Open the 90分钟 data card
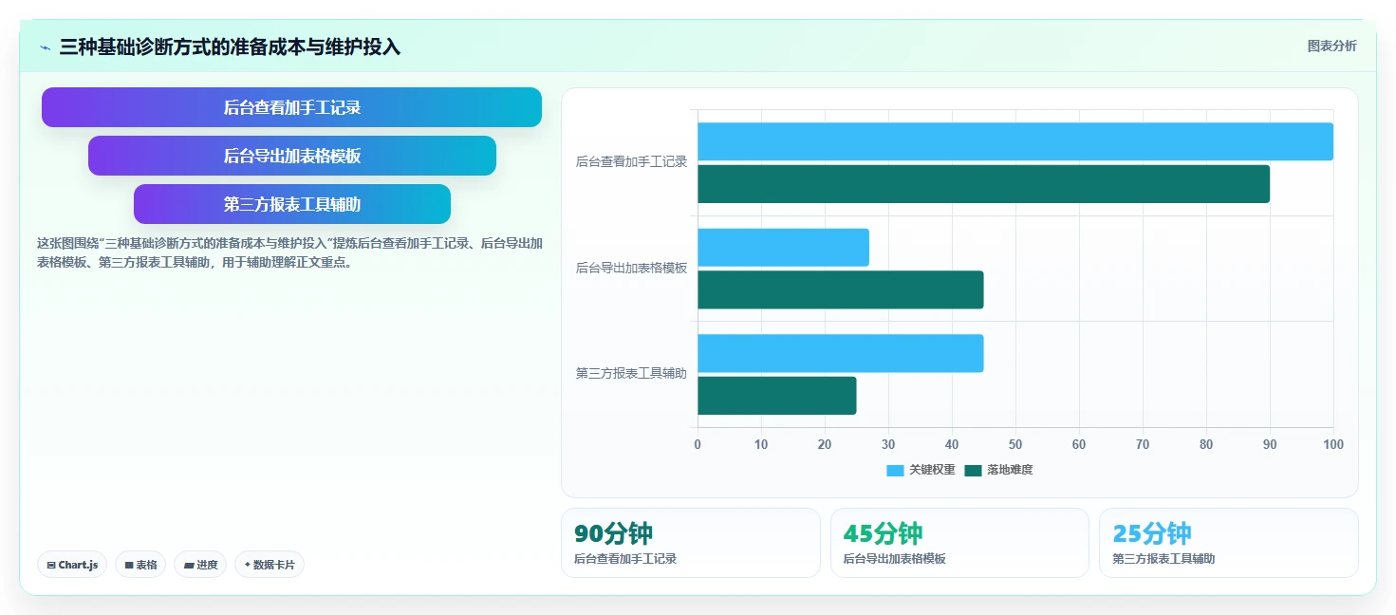This screenshot has height=615, width=1396. [x=691, y=543]
